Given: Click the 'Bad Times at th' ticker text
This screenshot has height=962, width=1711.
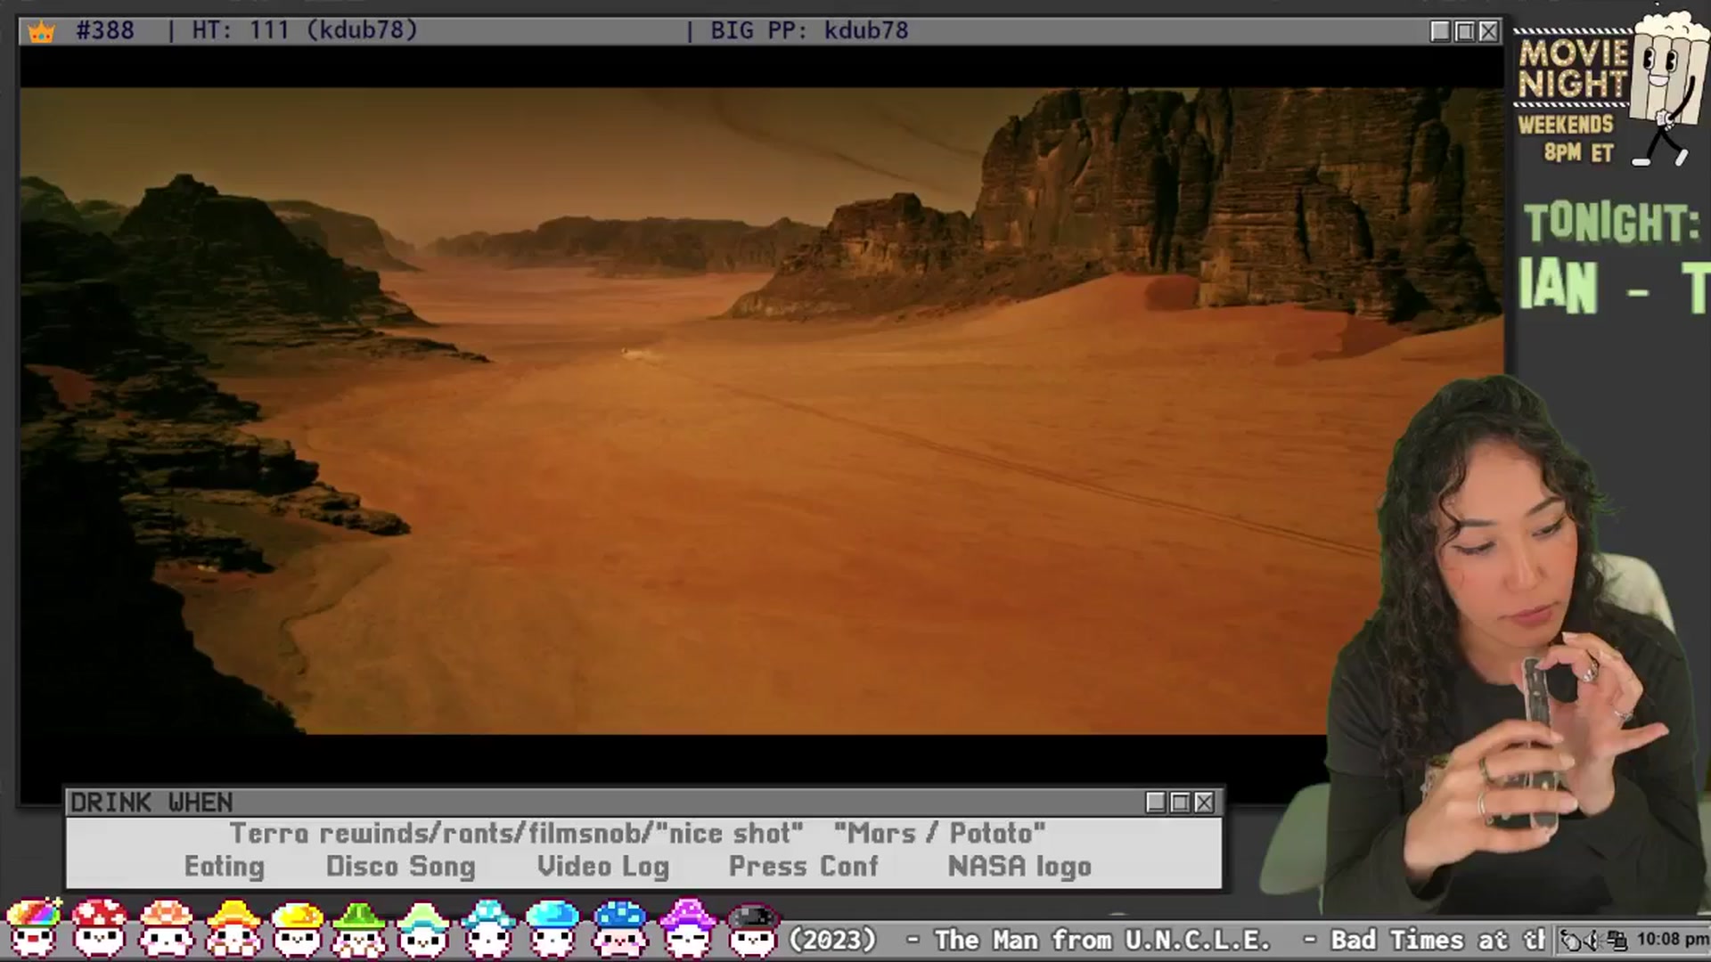Looking at the screenshot, I should click(1437, 940).
